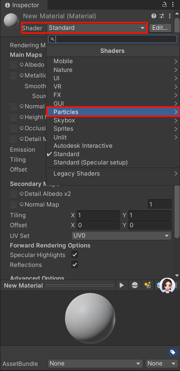This screenshot has width=180, height=371.
Task: Toggle the preview lighting dots icon
Action: coord(147,285)
